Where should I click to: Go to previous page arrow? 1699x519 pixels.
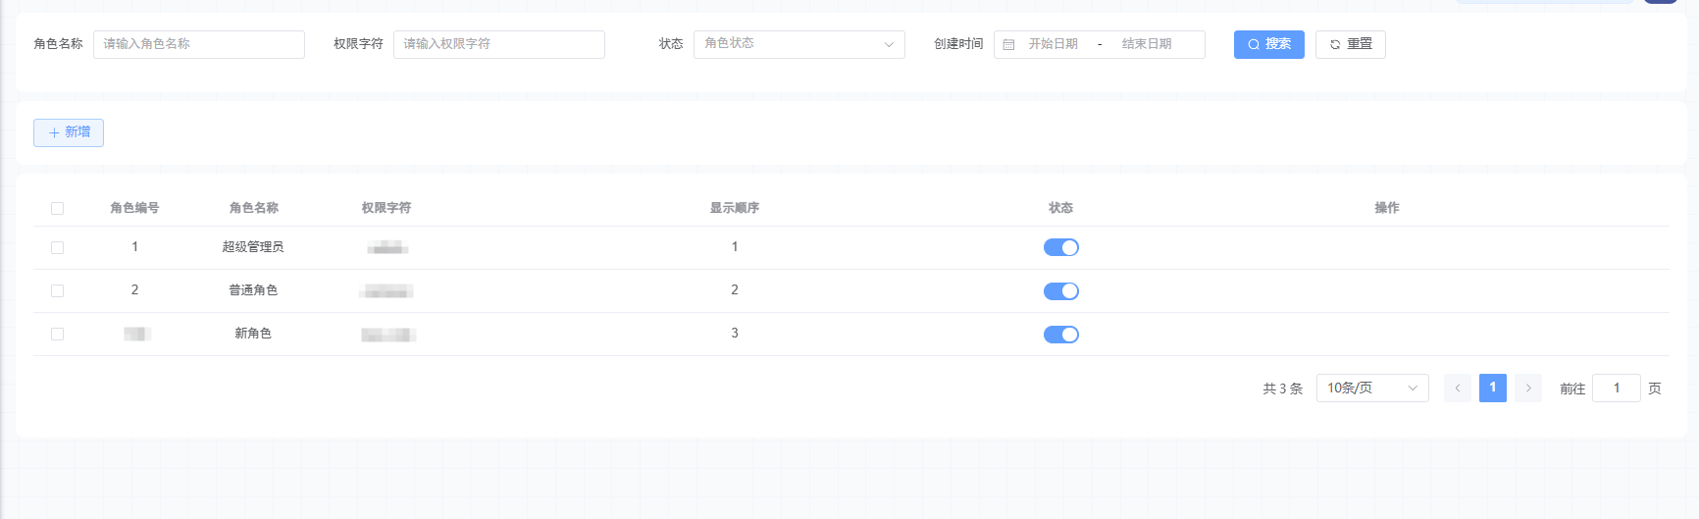[1457, 389]
